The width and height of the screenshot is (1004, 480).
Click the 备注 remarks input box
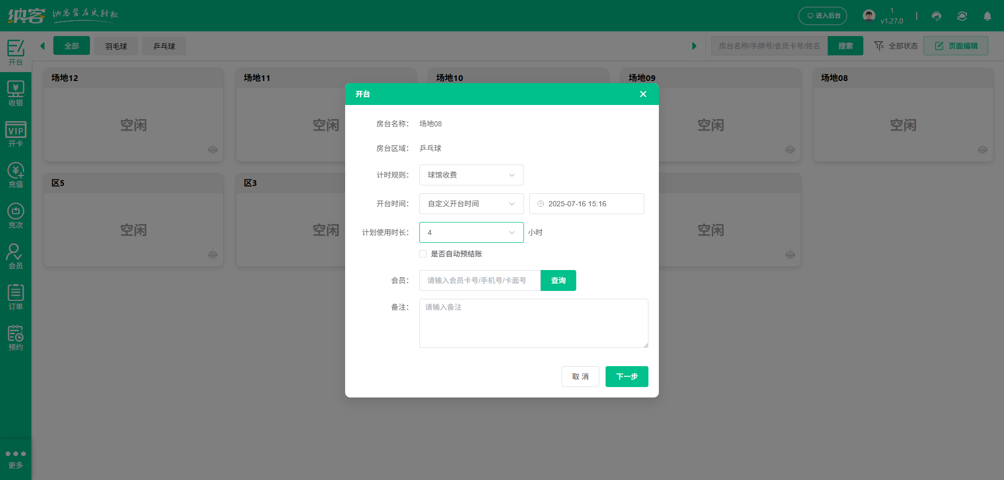(x=533, y=323)
